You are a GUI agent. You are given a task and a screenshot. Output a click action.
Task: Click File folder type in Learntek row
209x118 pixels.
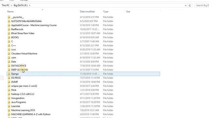click(x=108, y=106)
